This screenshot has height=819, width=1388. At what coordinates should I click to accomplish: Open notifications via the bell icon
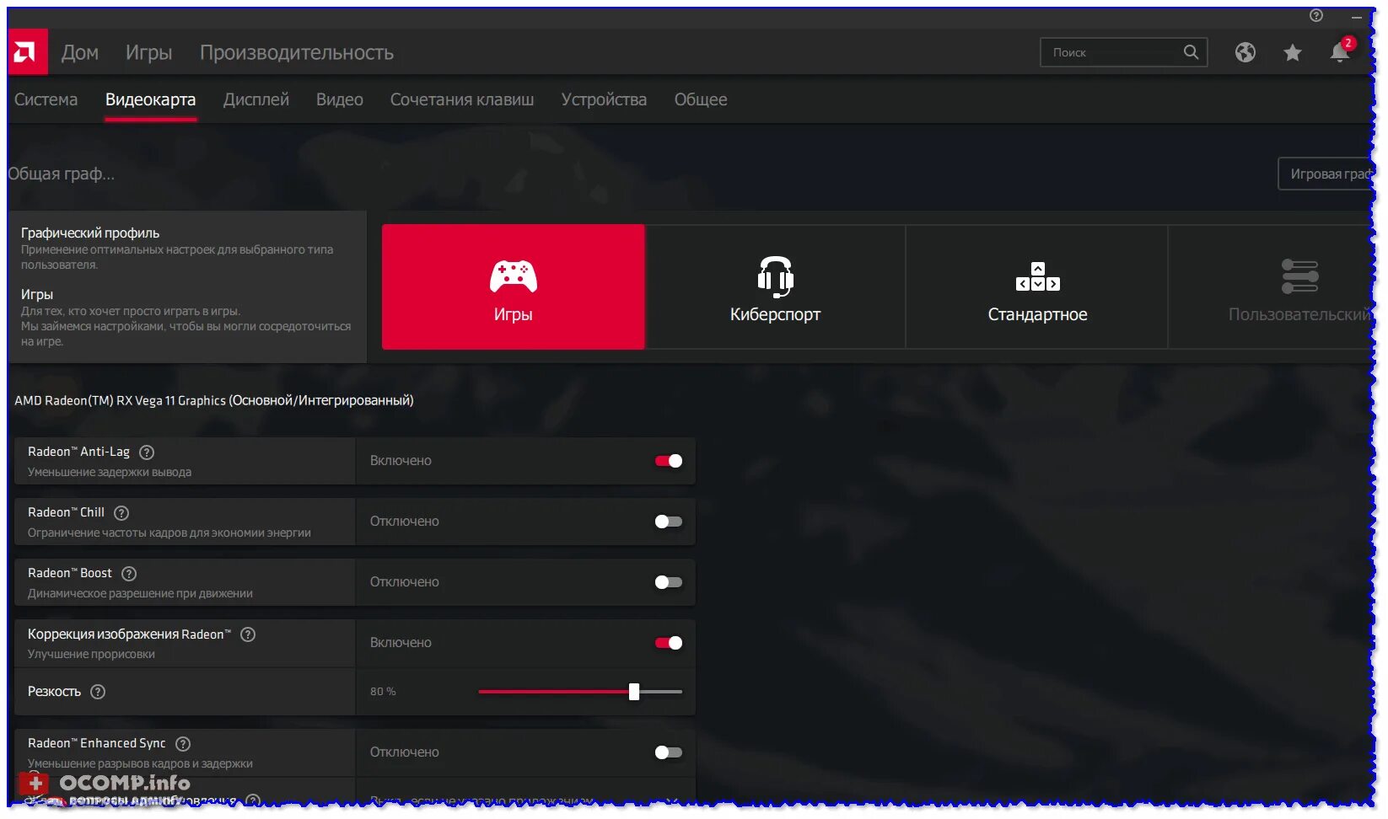point(1340,52)
